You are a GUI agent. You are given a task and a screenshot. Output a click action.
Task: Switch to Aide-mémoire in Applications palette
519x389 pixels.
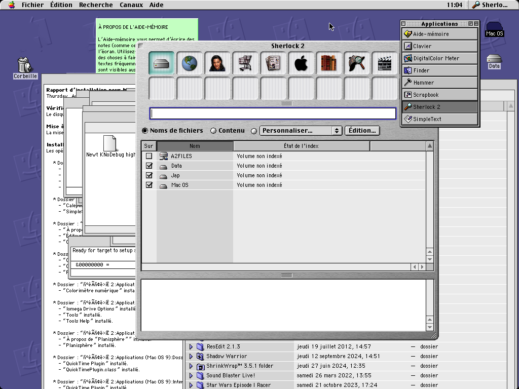coord(440,34)
